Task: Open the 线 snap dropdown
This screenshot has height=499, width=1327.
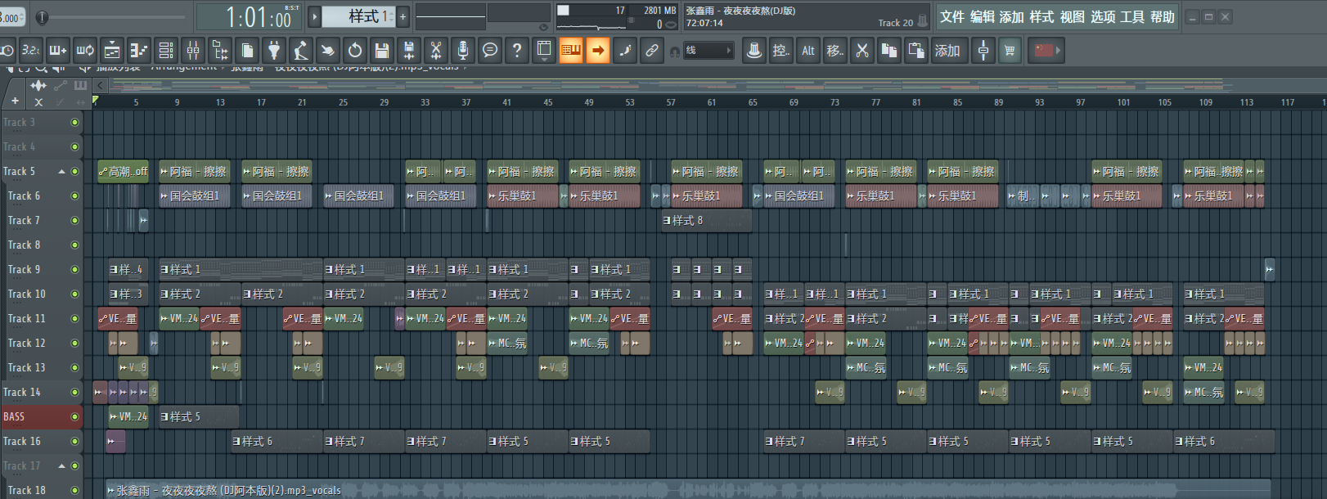Action: click(708, 51)
